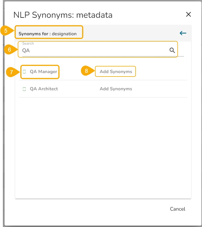Screen dimensions: 202x227
Task: Click the orange step 8 badge
Action: pyautogui.click(x=86, y=71)
